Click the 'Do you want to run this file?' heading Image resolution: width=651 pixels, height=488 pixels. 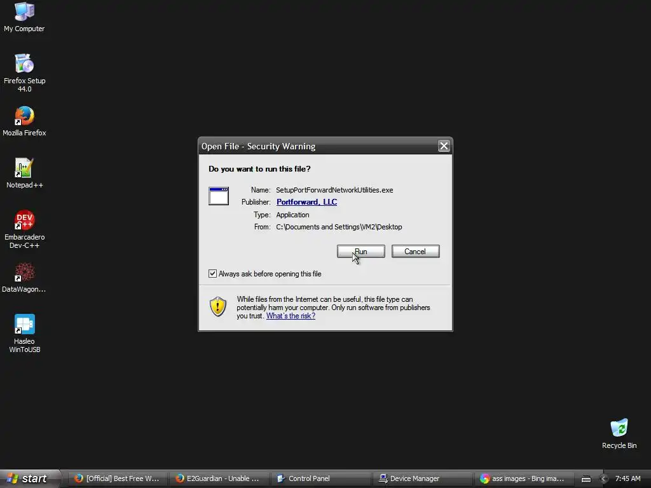click(x=259, y=169)
